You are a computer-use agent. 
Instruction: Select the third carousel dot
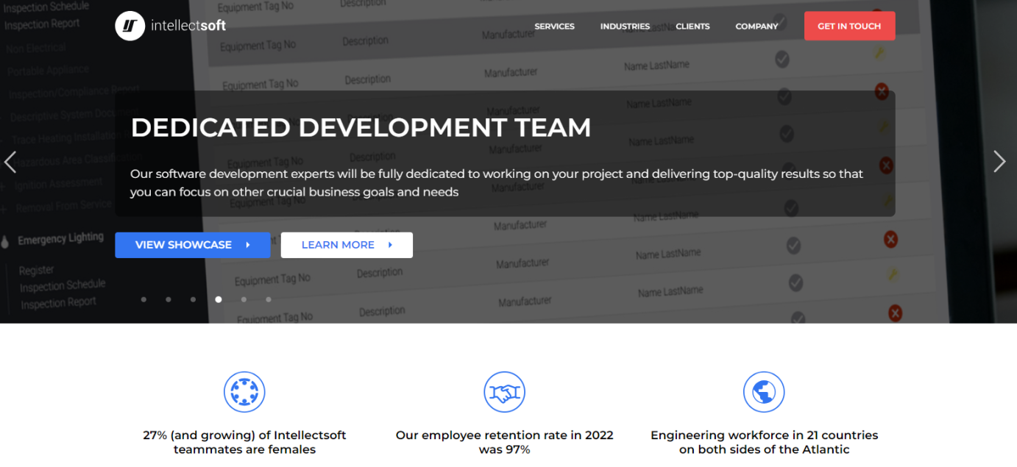[x=194, y=299]
